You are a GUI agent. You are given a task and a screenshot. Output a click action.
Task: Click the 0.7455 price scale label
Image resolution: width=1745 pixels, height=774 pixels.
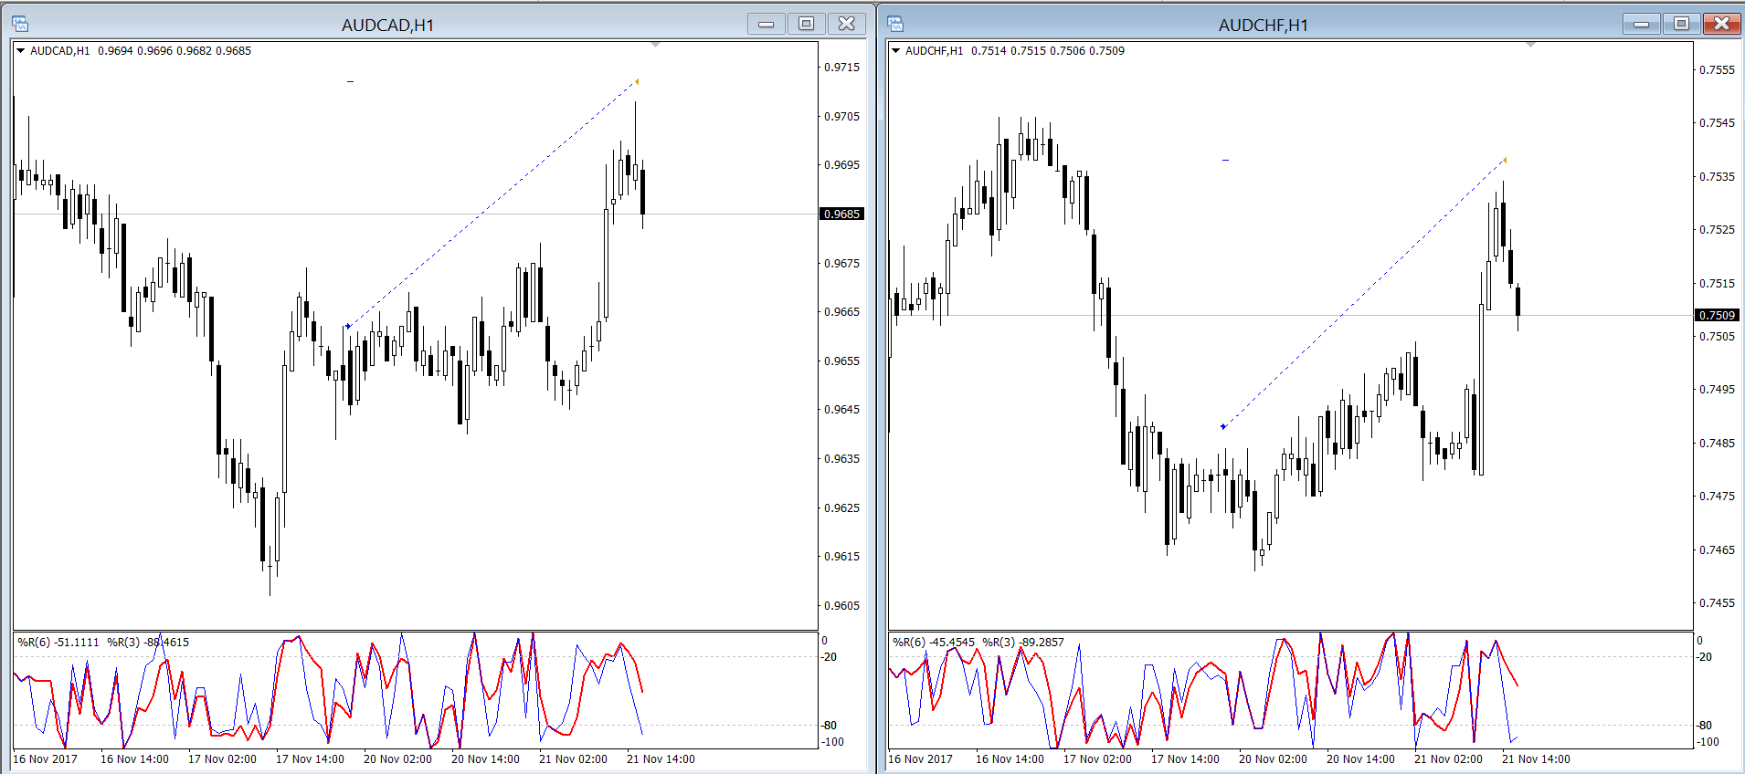[1717, 603]
